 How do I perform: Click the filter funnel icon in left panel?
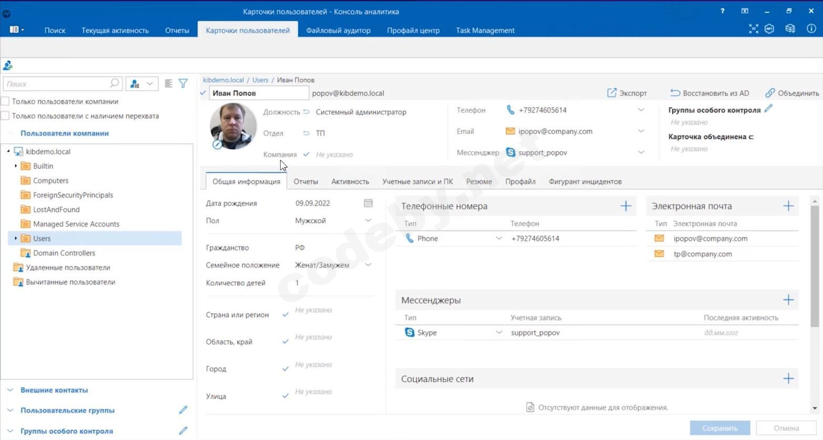point(183,84)
